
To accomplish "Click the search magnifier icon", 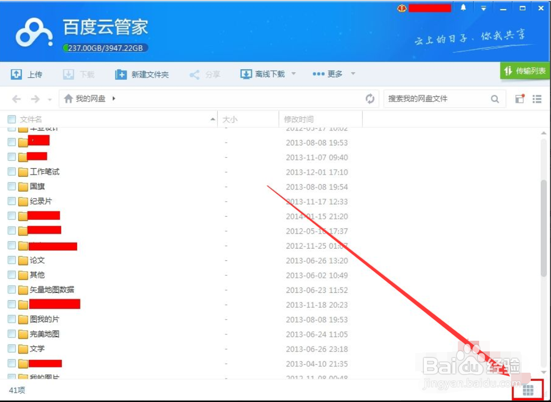I will pyautogui.click(x=495, y=99).
